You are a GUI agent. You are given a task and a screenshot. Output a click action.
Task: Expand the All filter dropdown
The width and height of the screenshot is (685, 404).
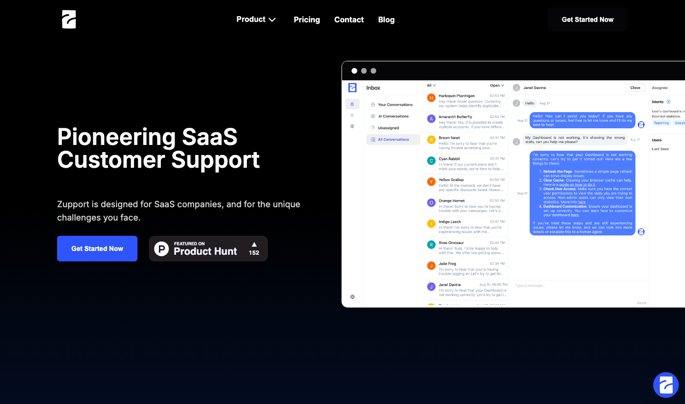[x=431, y=86]
